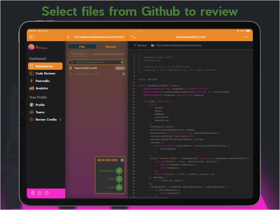This screenshot has width=280, height=210.
Task: Deselect TeamDetailedSUI.swift green checkmark
Action: point(122,62)
